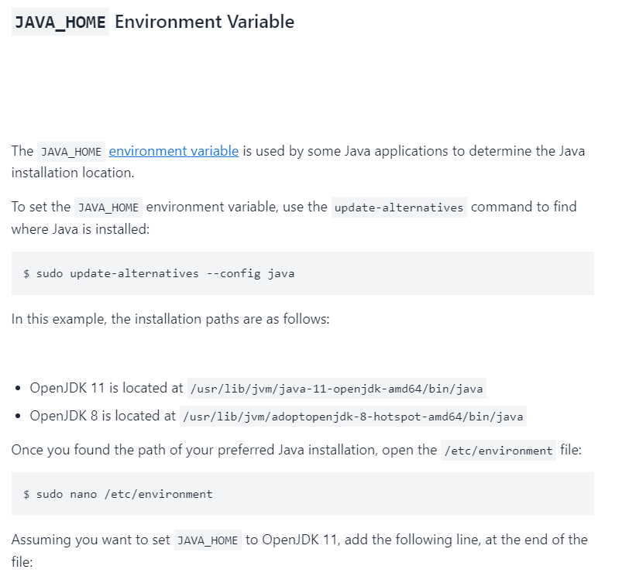The height and width of the screenshot is (583, 629).
Task: Click the "OpenJDK 11 is located at" text
Action: [106, 388]
